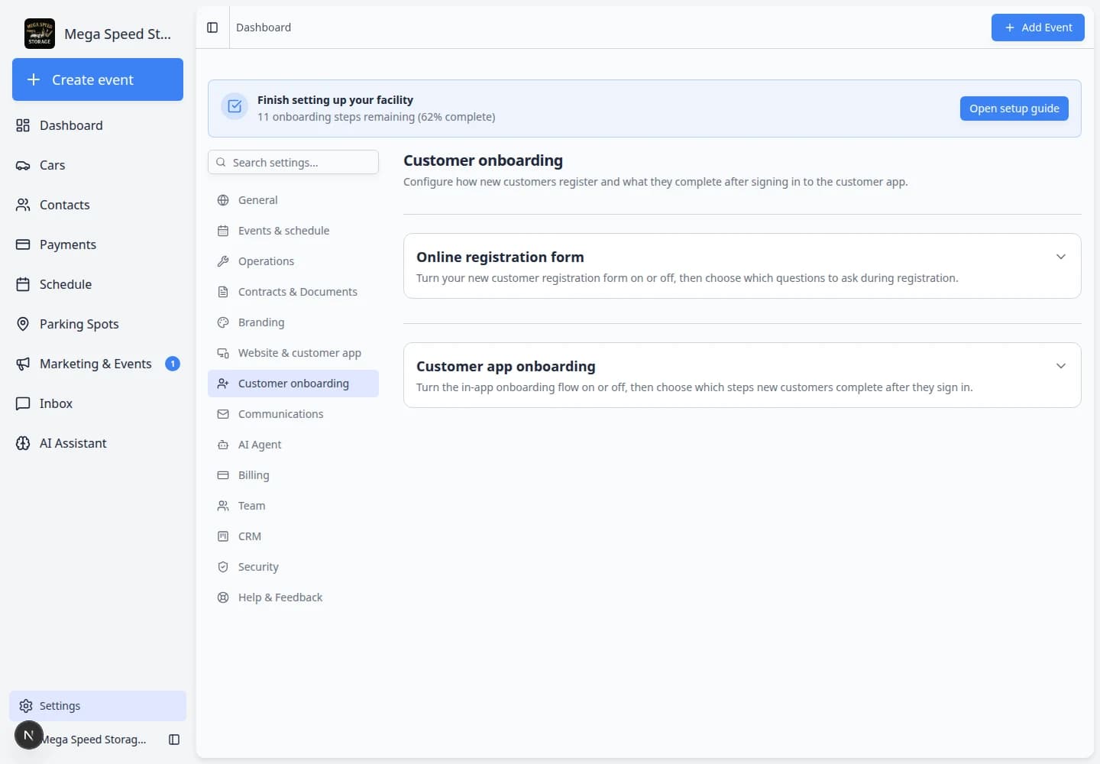Click the Website & customer app devices icon
This screenshot has width=1100, height=764.
223,353
